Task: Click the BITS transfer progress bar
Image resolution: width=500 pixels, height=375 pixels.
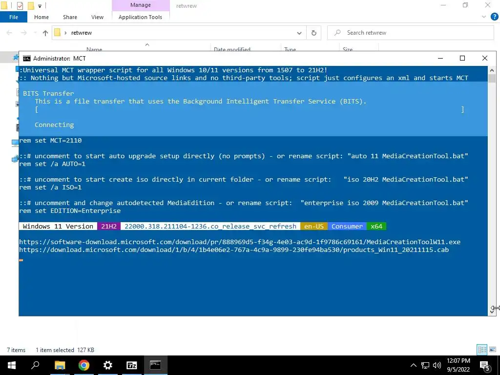Action: 250,109
